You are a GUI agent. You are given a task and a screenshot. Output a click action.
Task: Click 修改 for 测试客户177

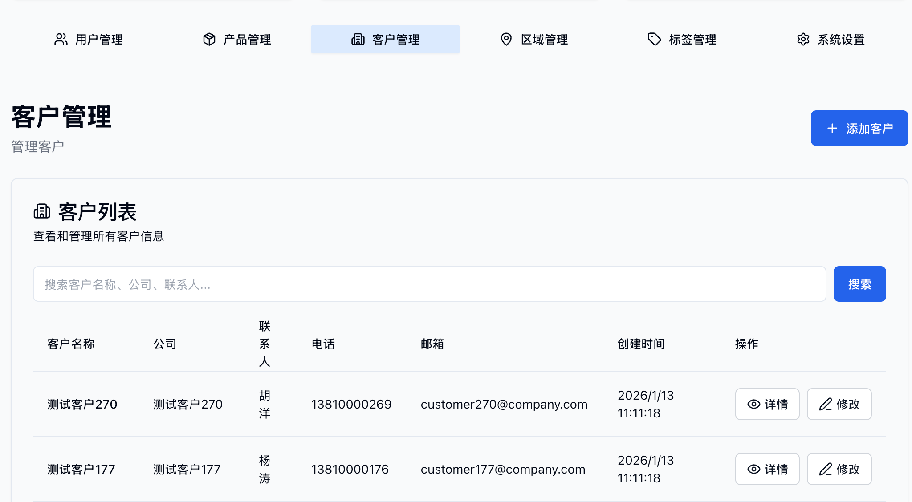(x=839, y=469)
